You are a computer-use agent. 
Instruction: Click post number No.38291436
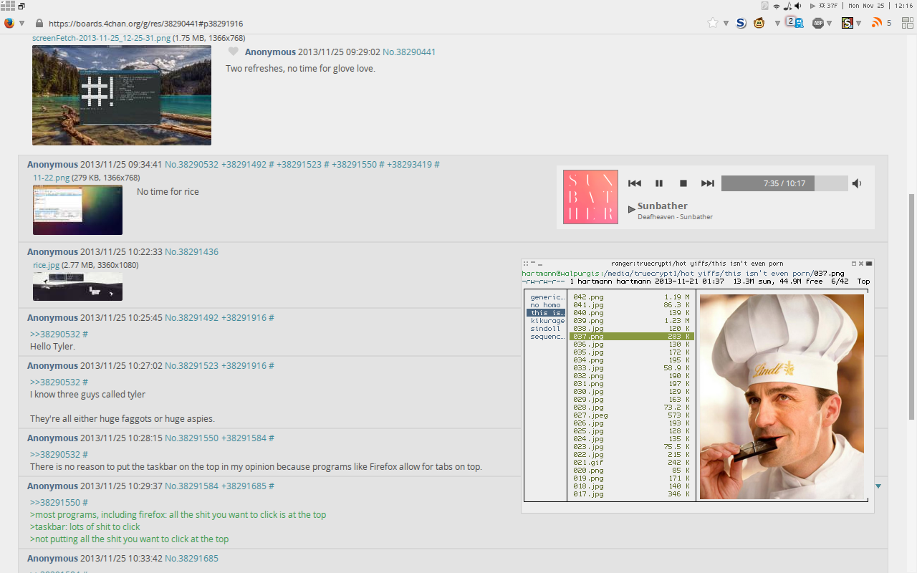point(191,252)
